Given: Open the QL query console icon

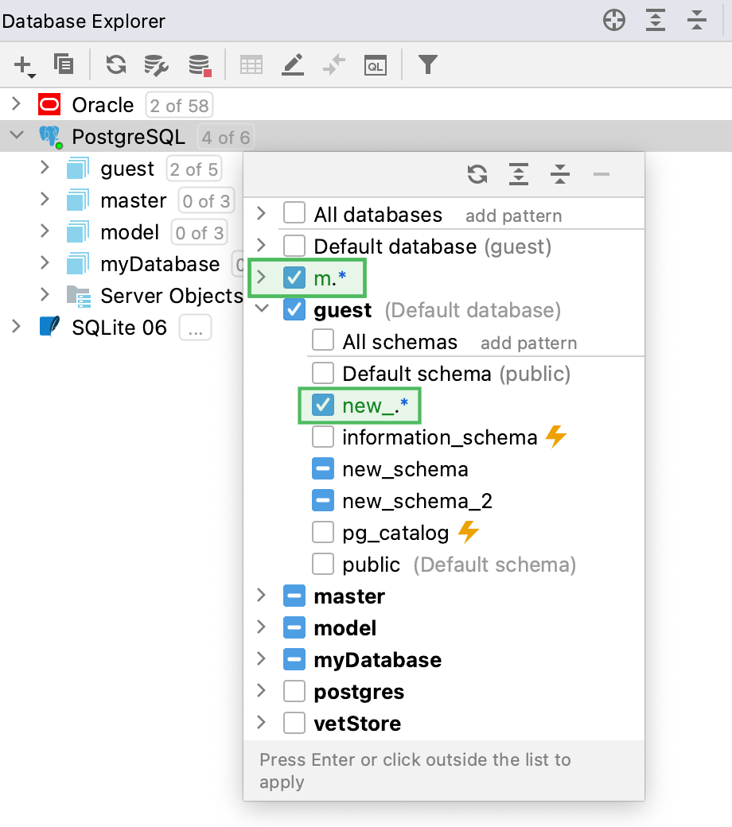Looking at the screenshot, I should 376,64.
